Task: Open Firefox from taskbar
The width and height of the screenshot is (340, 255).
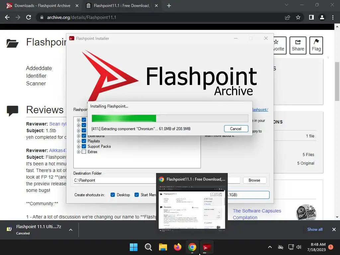Action: click(x=178, y=247)
